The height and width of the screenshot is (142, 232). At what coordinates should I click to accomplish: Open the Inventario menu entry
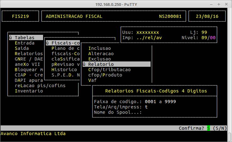(x=29, y=91)
